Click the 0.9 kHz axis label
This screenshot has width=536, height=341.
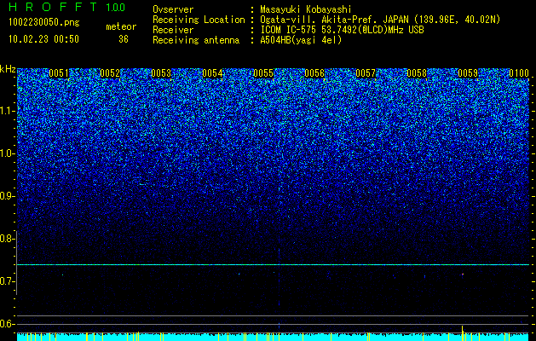[7, 196]
